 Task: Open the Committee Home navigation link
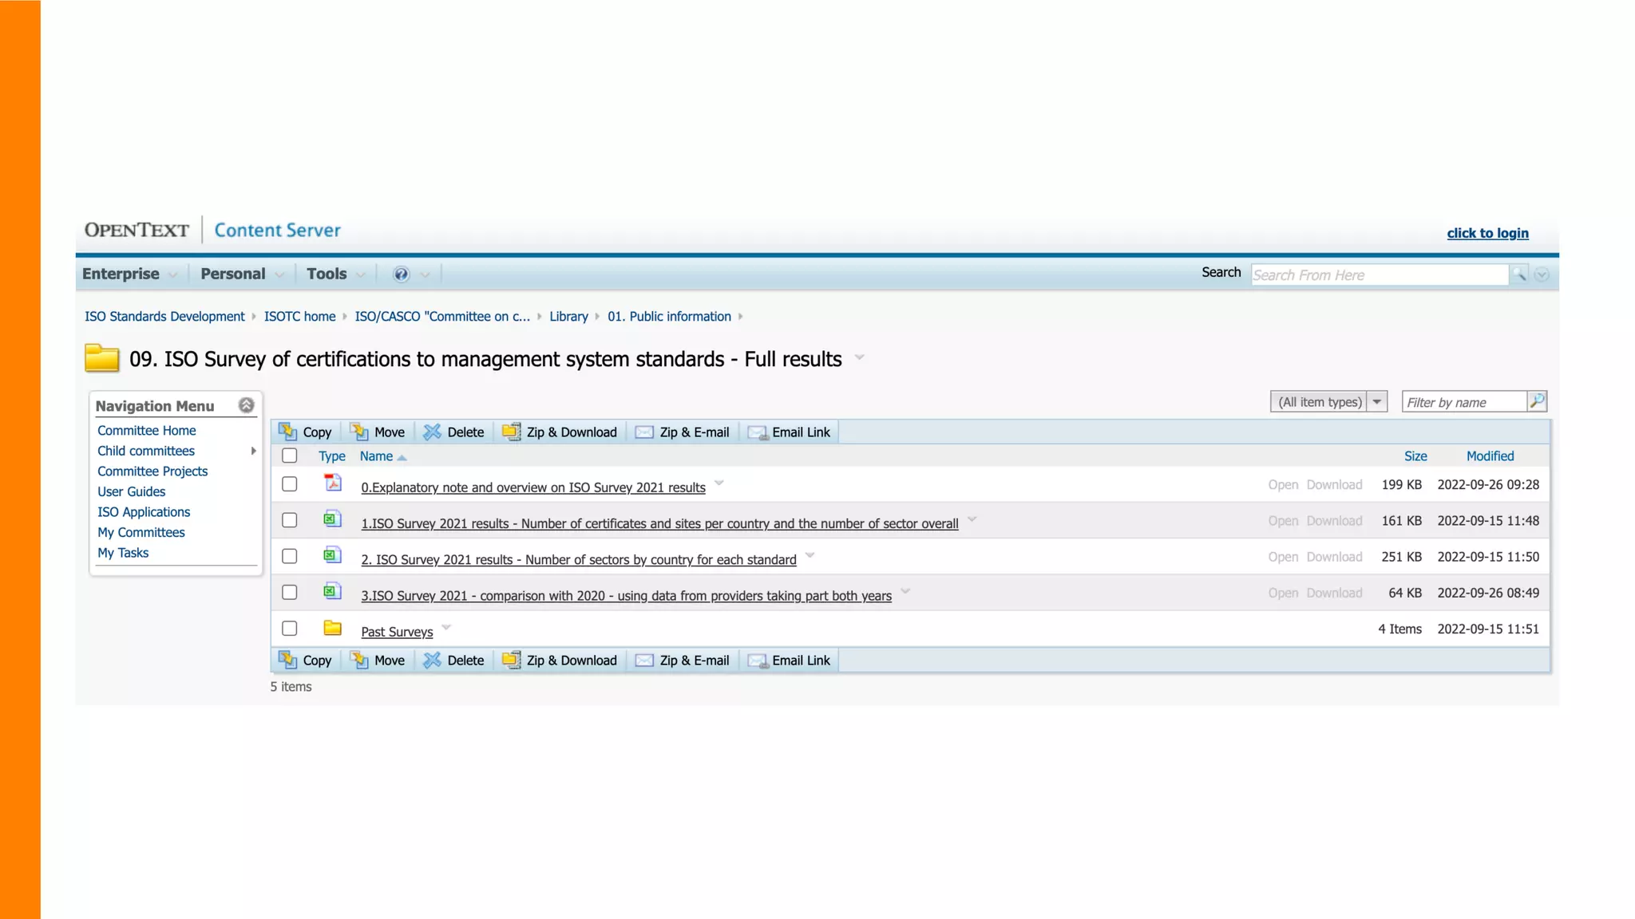pos(147,430)
